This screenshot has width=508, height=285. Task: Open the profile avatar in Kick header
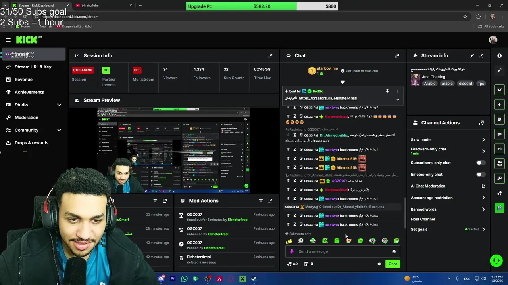coord(493,40)
